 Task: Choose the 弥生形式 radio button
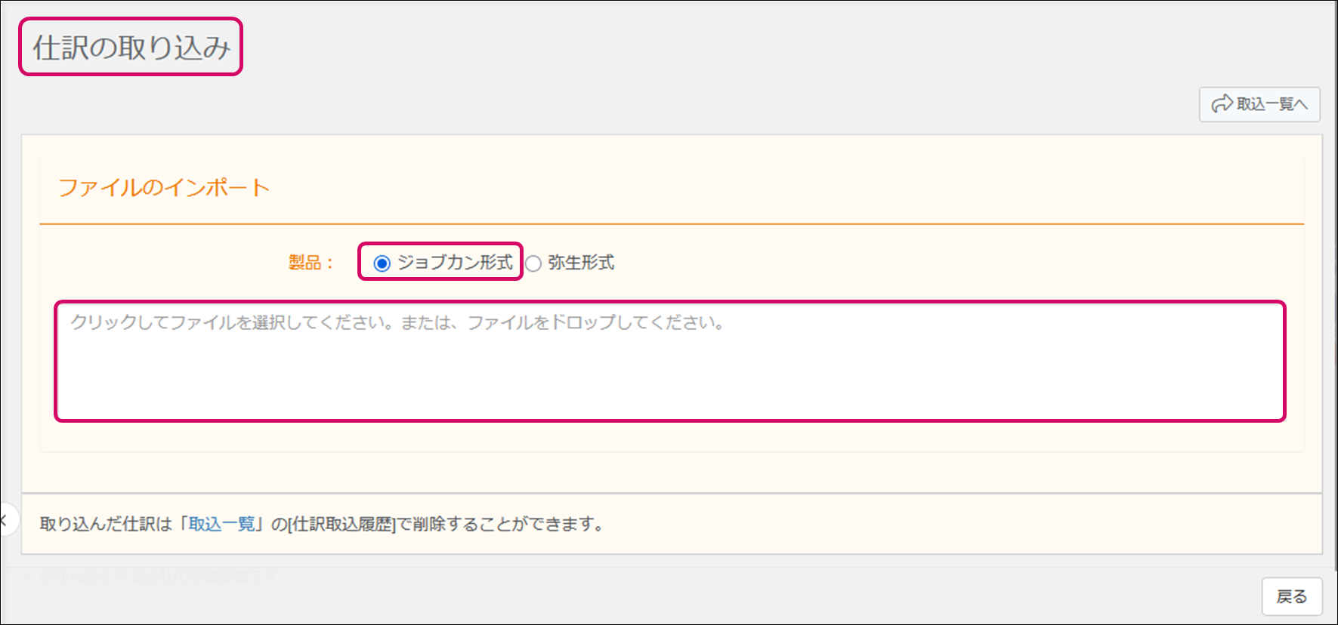tap(533, 263)
